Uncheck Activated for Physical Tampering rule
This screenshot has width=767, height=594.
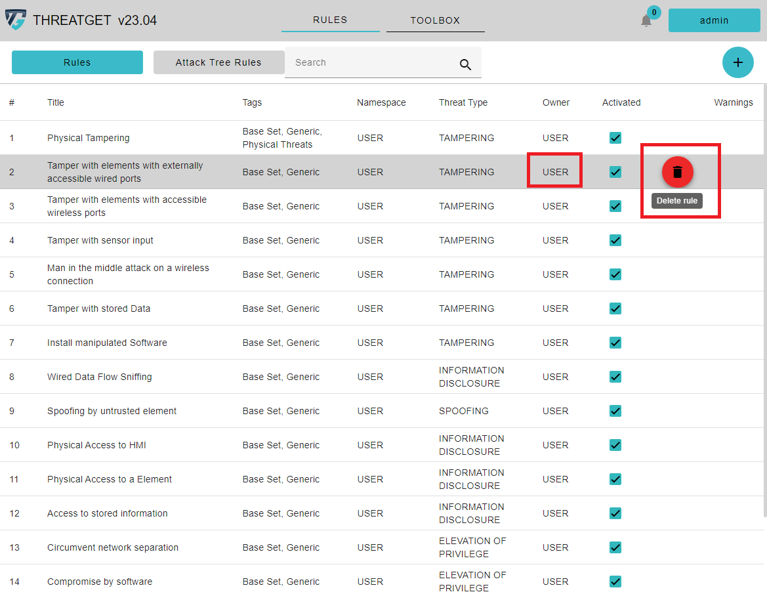[x=615, y=138]
